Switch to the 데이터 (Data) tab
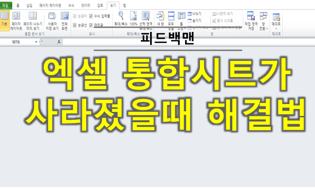The image size is (315, 189). [x=86, y=5]
